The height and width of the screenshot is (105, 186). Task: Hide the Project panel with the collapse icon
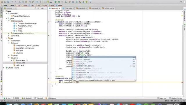pyautogui.click(x=46, y=8)
